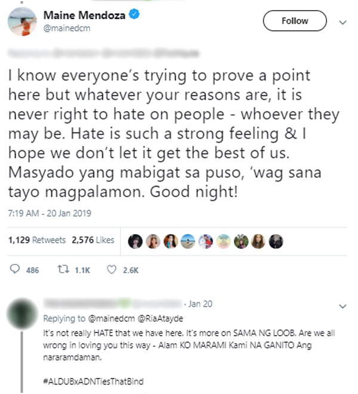The height and width of the screenshot is (394, 358).
Task: View the 1,129 Retweets list
Action: 37,240
